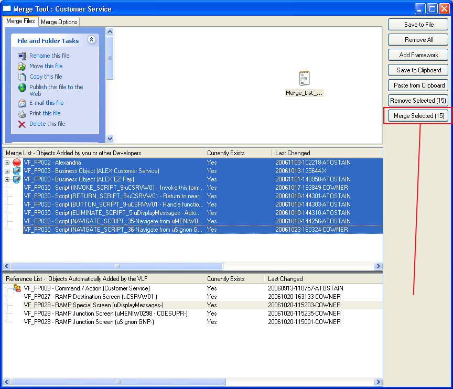Click Reference List horizontal scrollbar thumb

tap(118, 382)
